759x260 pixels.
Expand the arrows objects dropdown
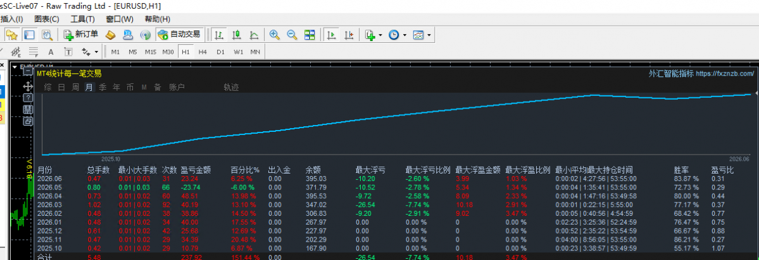[x=96, y=52]
